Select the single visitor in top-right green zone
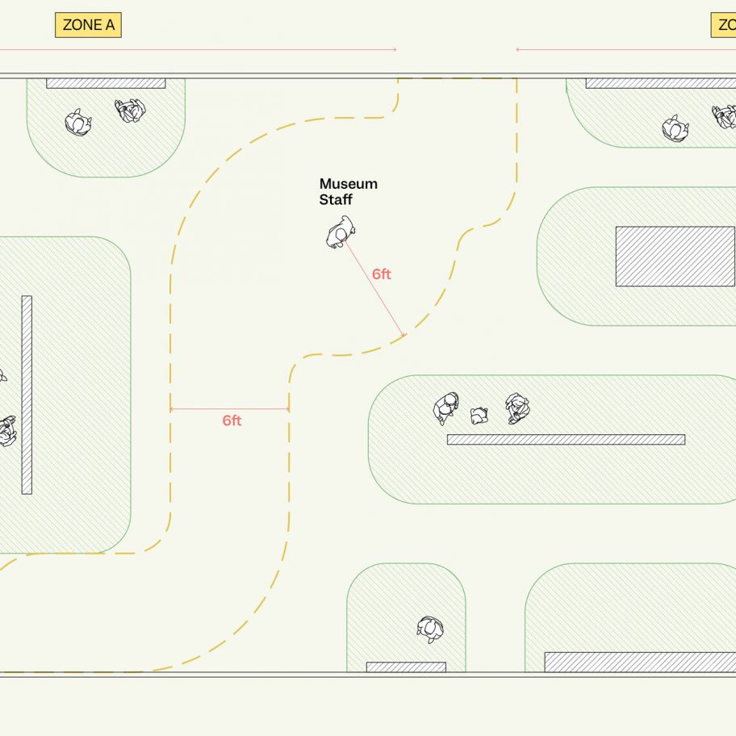Image resolution: width=736 pixels, height=736 pixels. click(x=675, y=128)
